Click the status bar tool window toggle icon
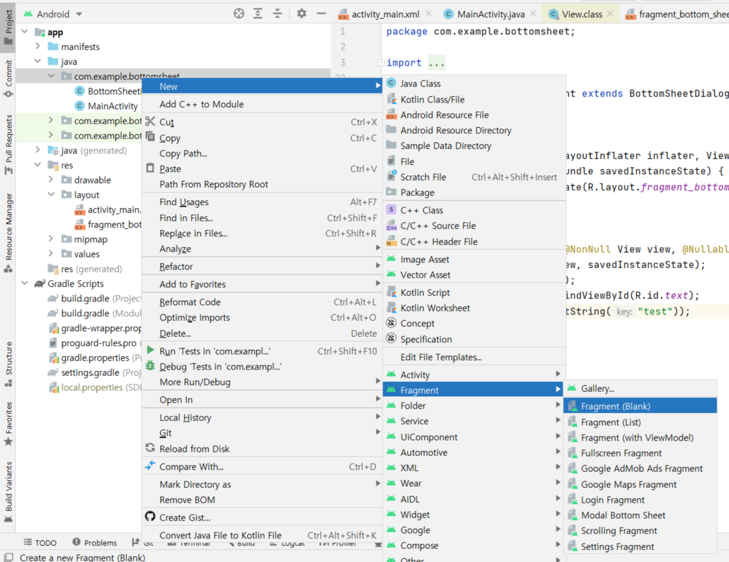This screenshot has height=562, width=729. pyautogui.click(x=9, y=557)
